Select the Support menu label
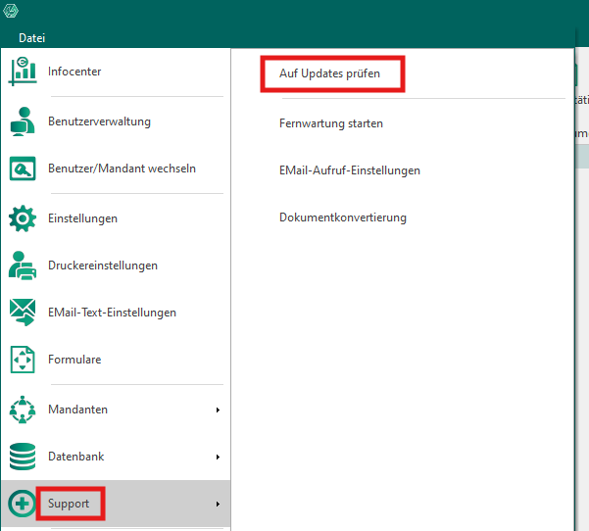 click(x=69, y=504)
